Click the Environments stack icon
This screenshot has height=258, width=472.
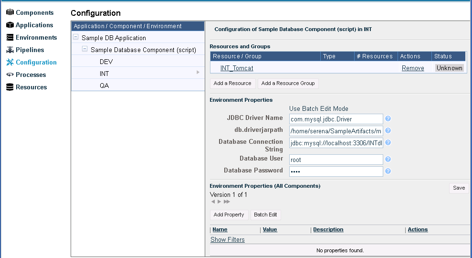[x=10, y=37]
